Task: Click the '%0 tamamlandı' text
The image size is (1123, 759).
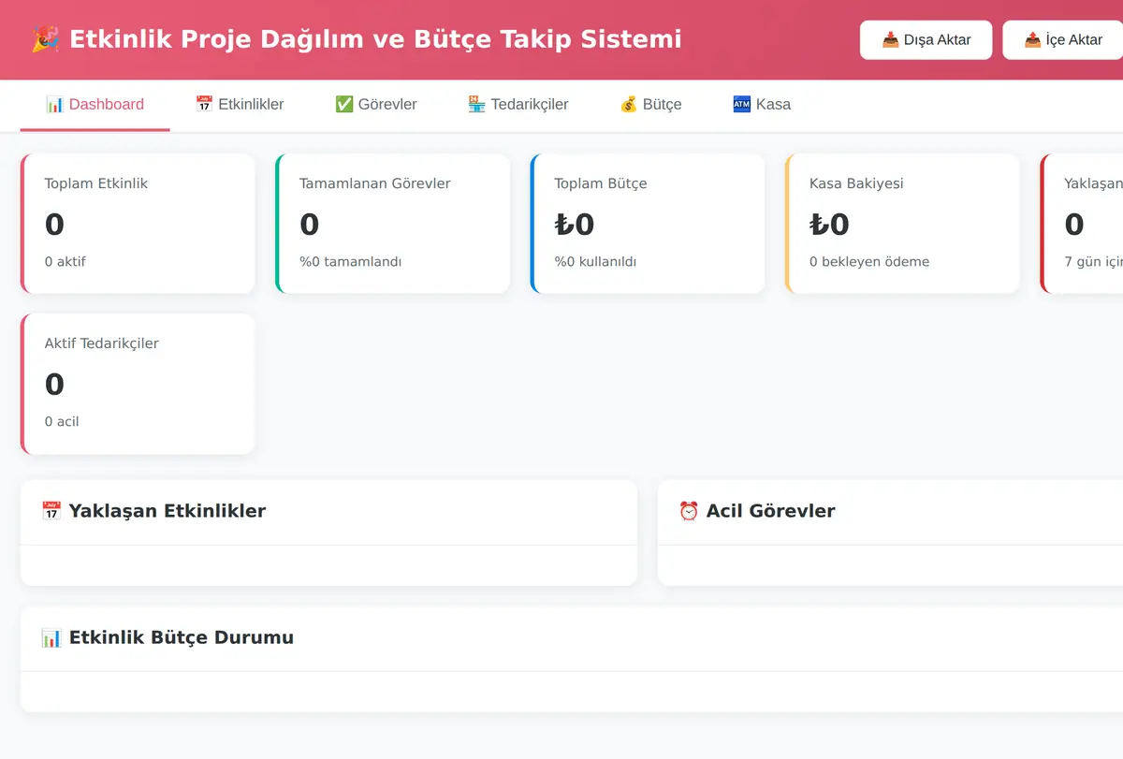Action: click(x=351, y=262)
